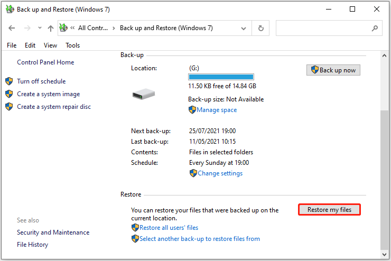Open the View menu
This screenshot has width=391, height=261.
click(50, 45)
